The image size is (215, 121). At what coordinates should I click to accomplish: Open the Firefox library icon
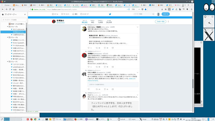coord(166,9)
